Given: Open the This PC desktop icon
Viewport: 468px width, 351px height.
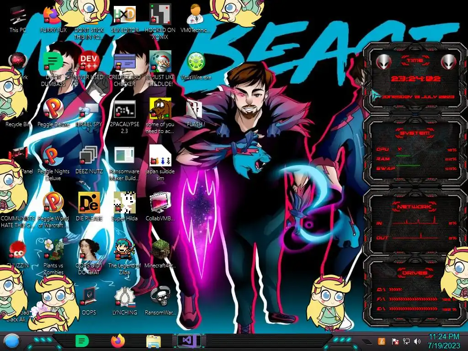Looking at the screenshot, I should click(x=18, y=19).
